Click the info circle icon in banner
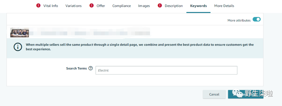 pos(17,47)
